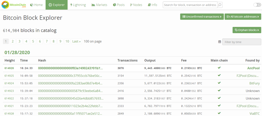Open block height 614922
Image resolution: width=262 pixels, height=116 pixels.
point(9,98)
